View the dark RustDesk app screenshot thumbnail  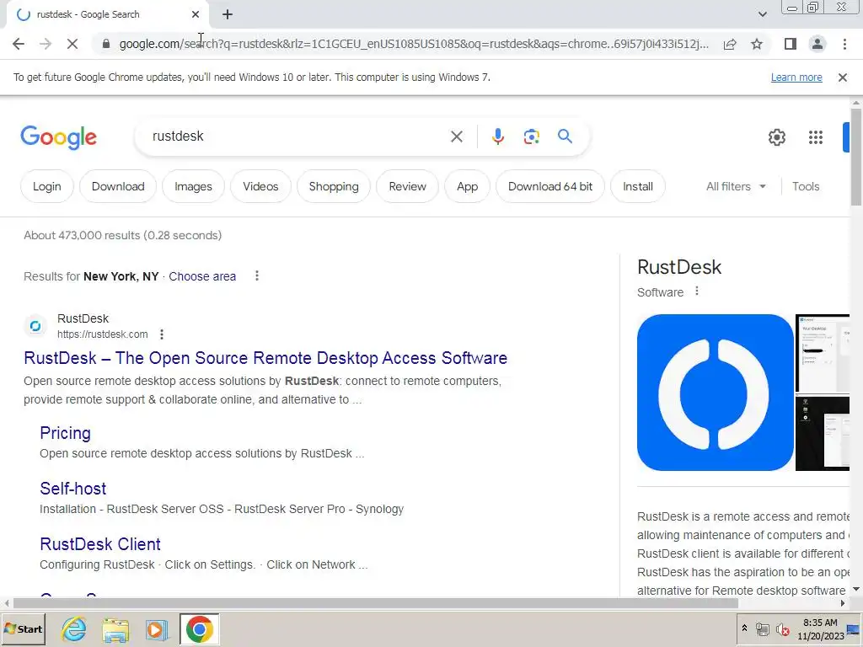(x=823, y=432)
